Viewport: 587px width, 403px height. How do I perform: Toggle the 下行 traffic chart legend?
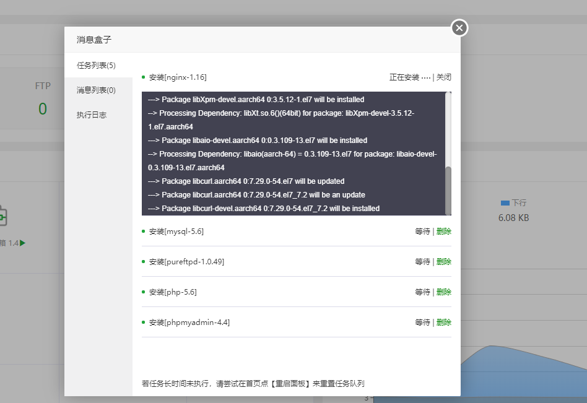point(513,203)
